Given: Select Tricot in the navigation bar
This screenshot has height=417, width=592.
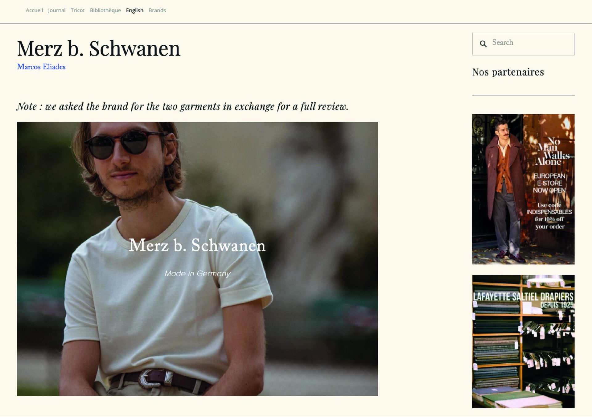Looking at the screenshot, I should [77, 10].
